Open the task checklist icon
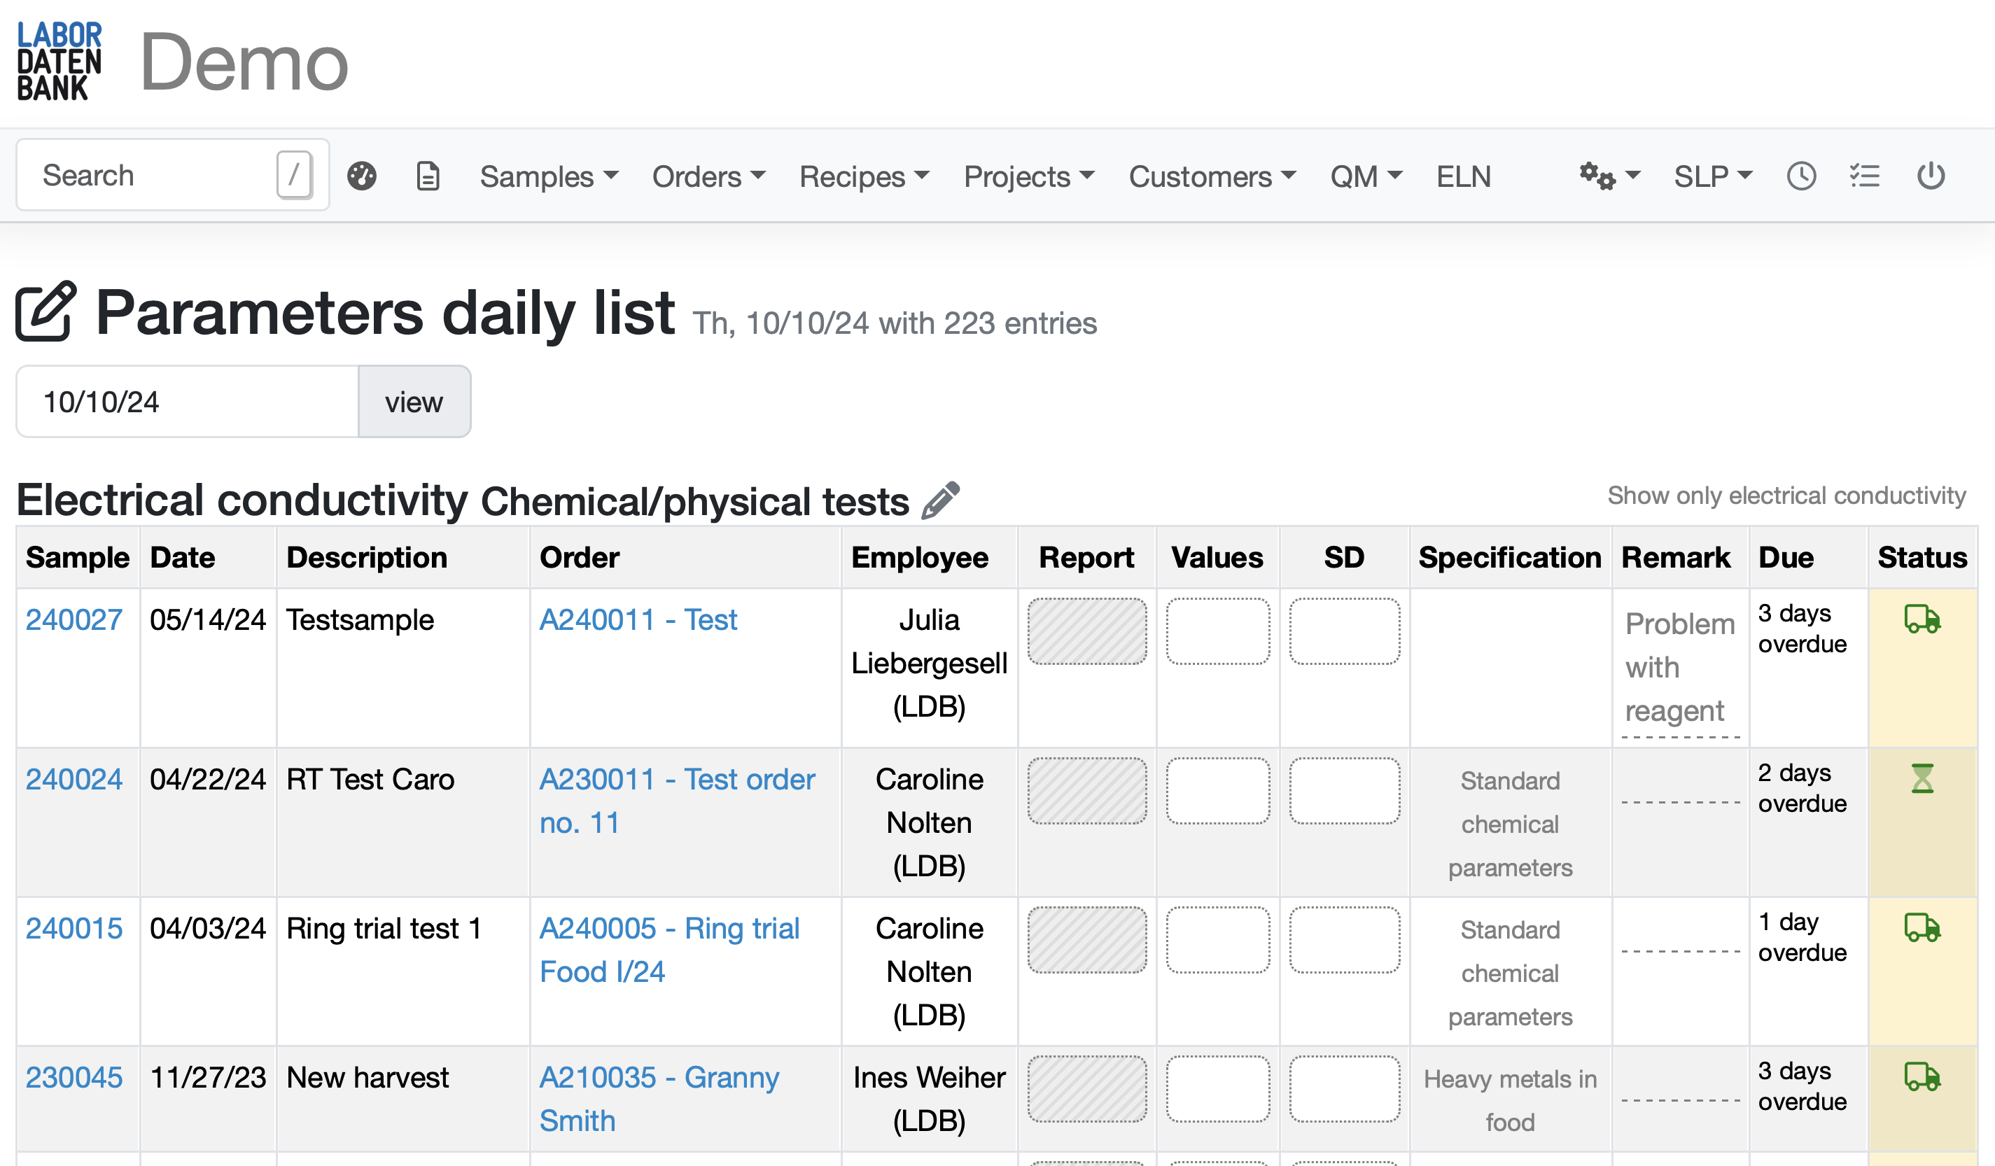This screenshot has height=1166, width=1995. pos(1866,176)
